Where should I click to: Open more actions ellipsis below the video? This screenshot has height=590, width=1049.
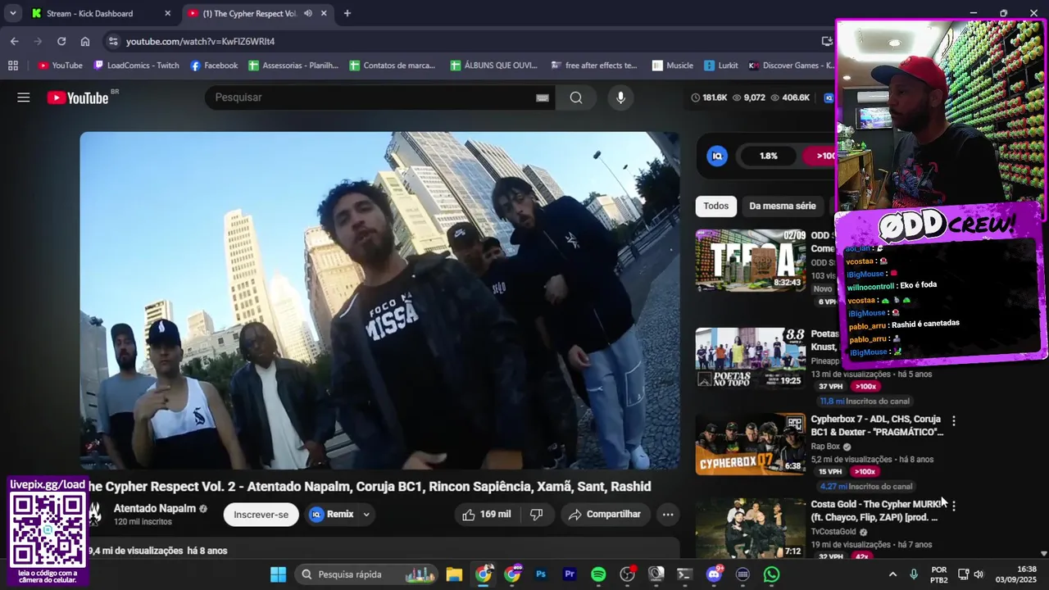pyautogui.click(x=668, y=515)
